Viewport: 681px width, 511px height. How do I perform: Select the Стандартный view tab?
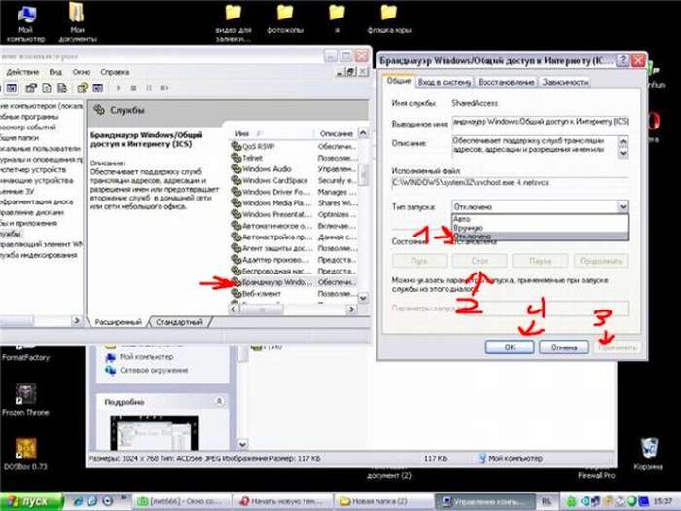[x=179, y=322]
